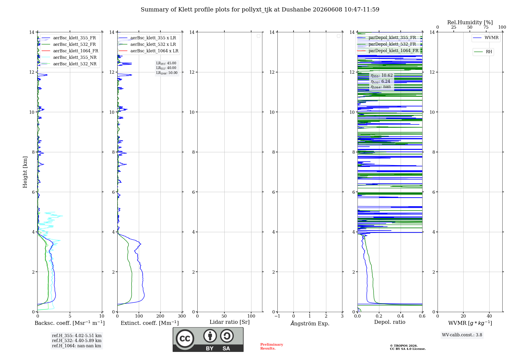This screenshot has width=520, height=354.
Task: Click the 'ref.H_532: 4.40-5.89 km' text
Action: (77, 341)
